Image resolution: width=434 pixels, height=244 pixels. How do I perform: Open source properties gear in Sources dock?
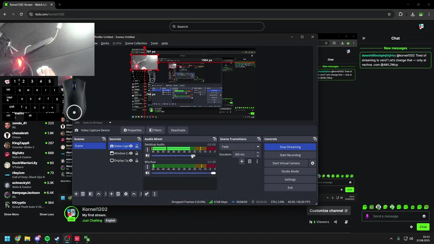[126, 194]
